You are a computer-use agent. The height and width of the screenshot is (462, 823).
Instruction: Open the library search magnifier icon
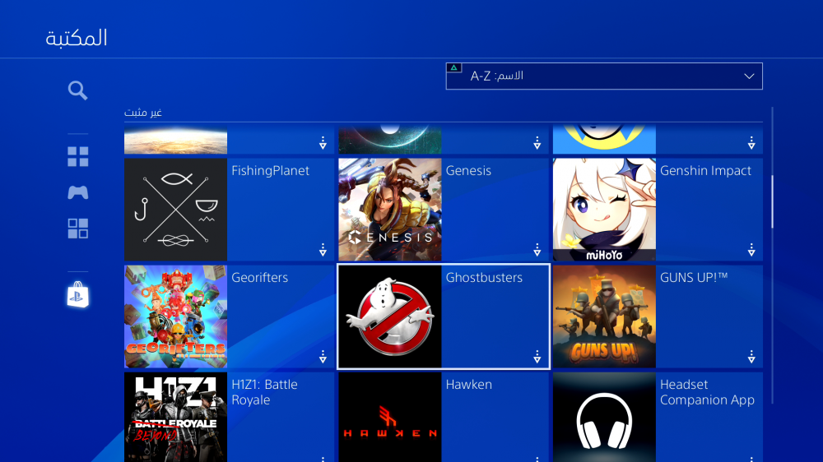(x=77, y=90)
